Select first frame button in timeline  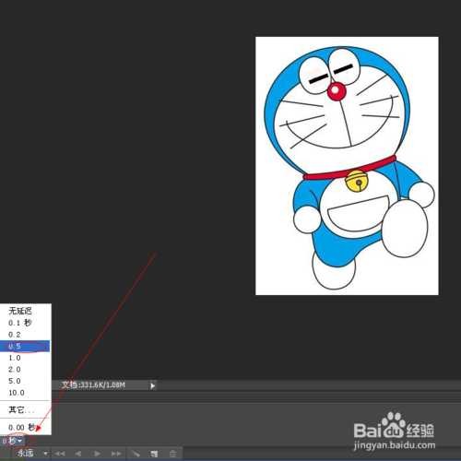pos(60,454)
